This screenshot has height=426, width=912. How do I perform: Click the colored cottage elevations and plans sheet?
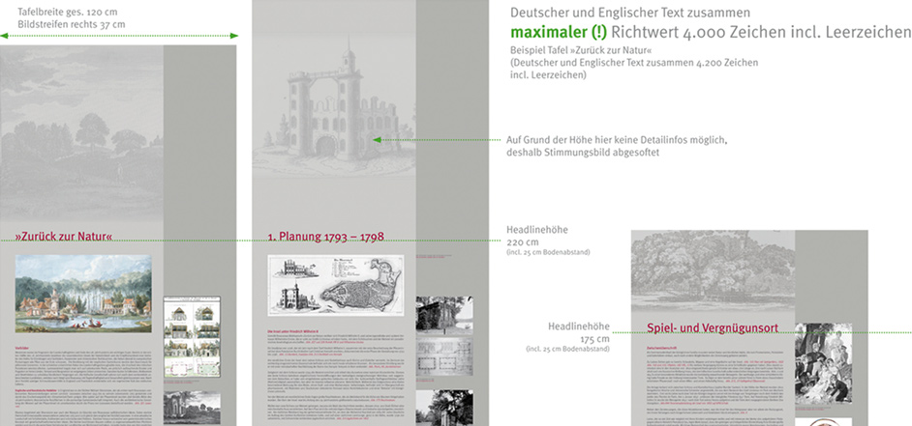tap(192, 336)
